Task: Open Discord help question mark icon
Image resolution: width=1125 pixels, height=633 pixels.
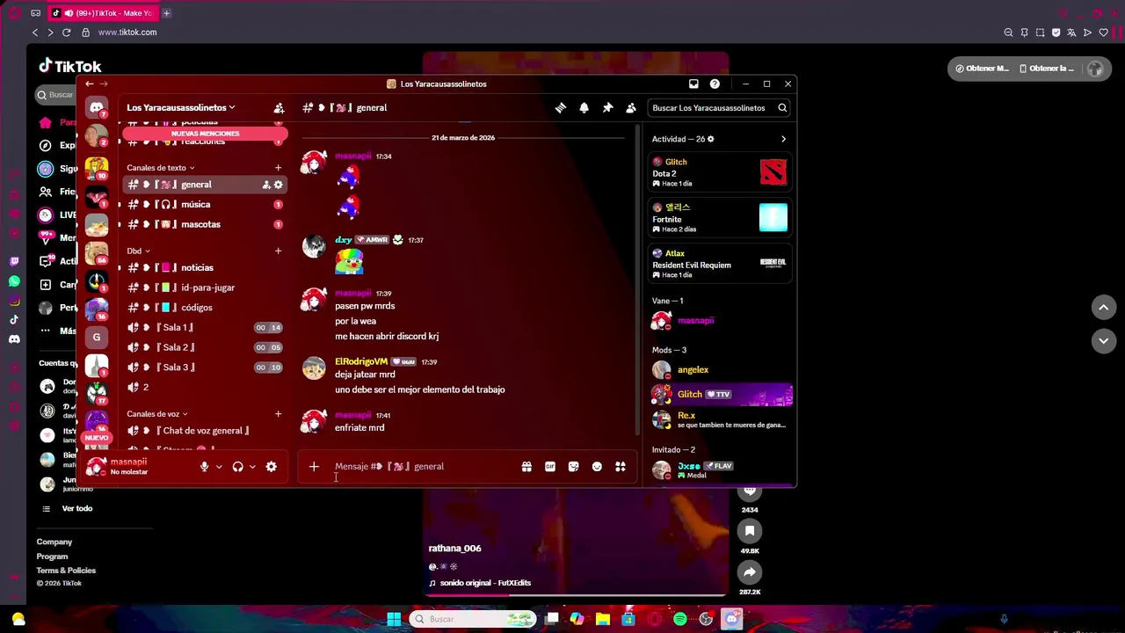Action: click(715, 84)
